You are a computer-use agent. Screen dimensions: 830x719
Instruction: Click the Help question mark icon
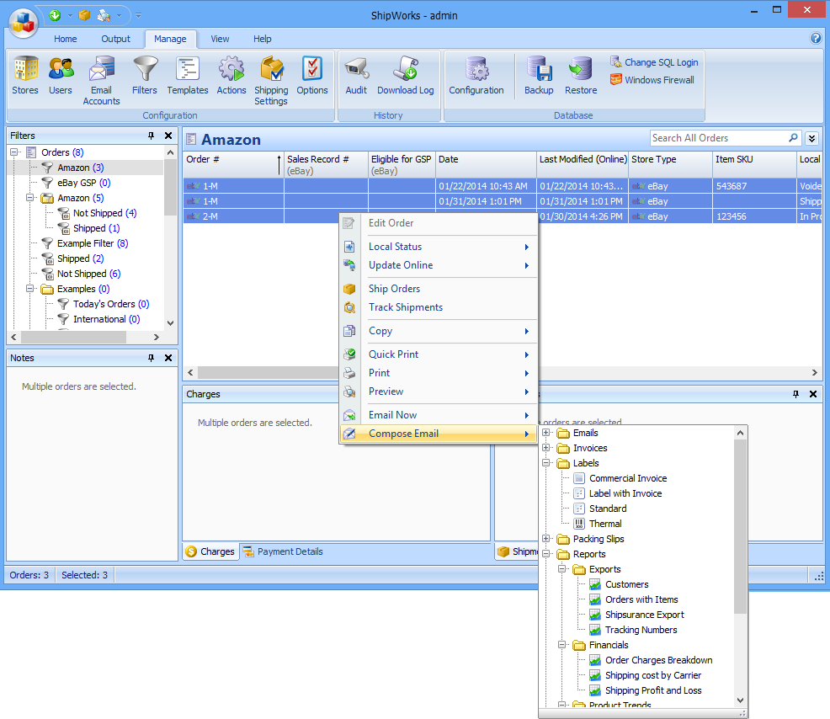pos(815,38)
